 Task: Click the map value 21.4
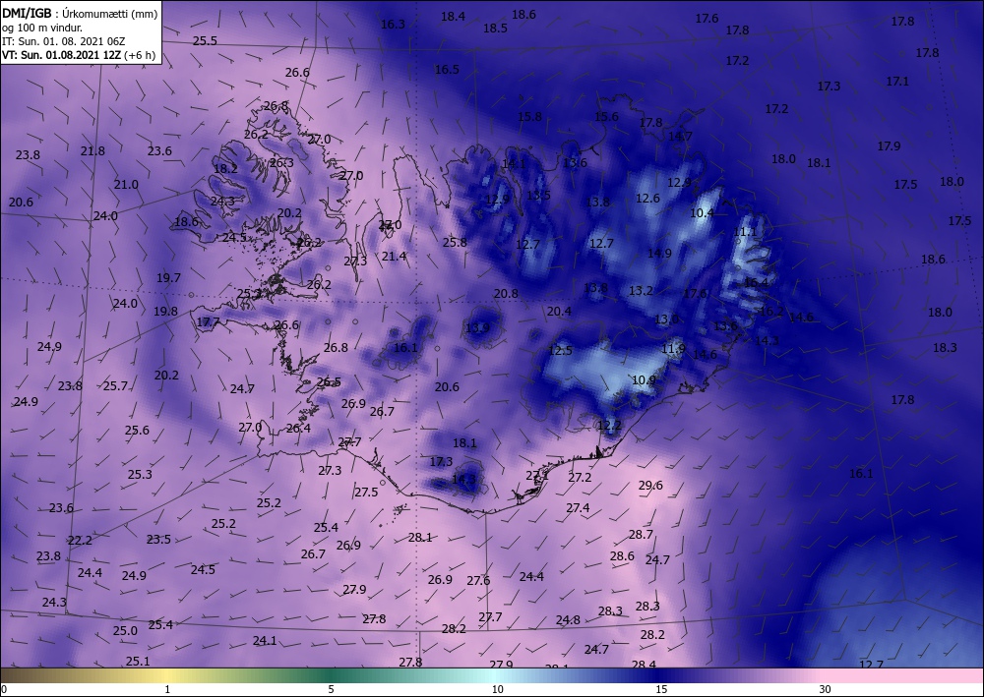tap(395, 257)
